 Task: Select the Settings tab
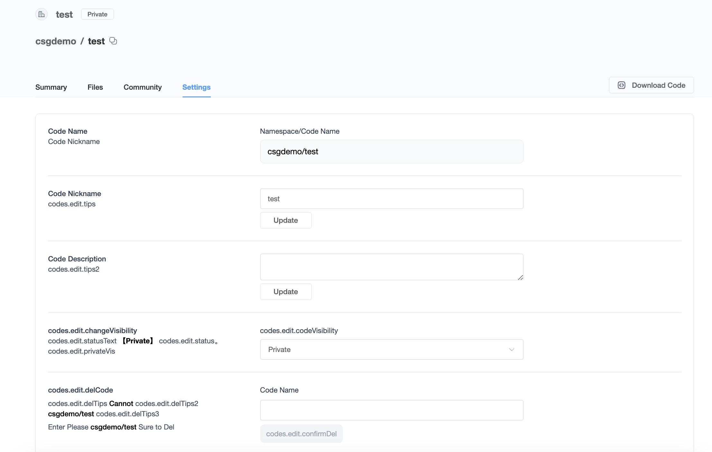(x=196, y=87)
